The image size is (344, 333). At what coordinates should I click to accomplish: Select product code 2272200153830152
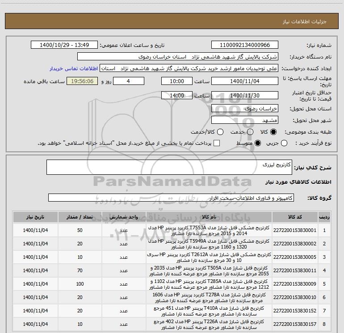pyautogui.click(x=295, y=311)
